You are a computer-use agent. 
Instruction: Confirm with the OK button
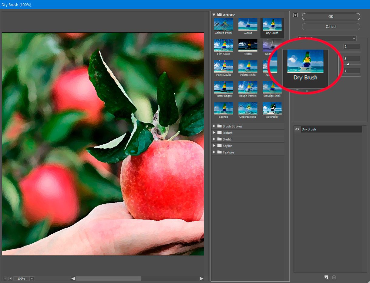(331, 17)
